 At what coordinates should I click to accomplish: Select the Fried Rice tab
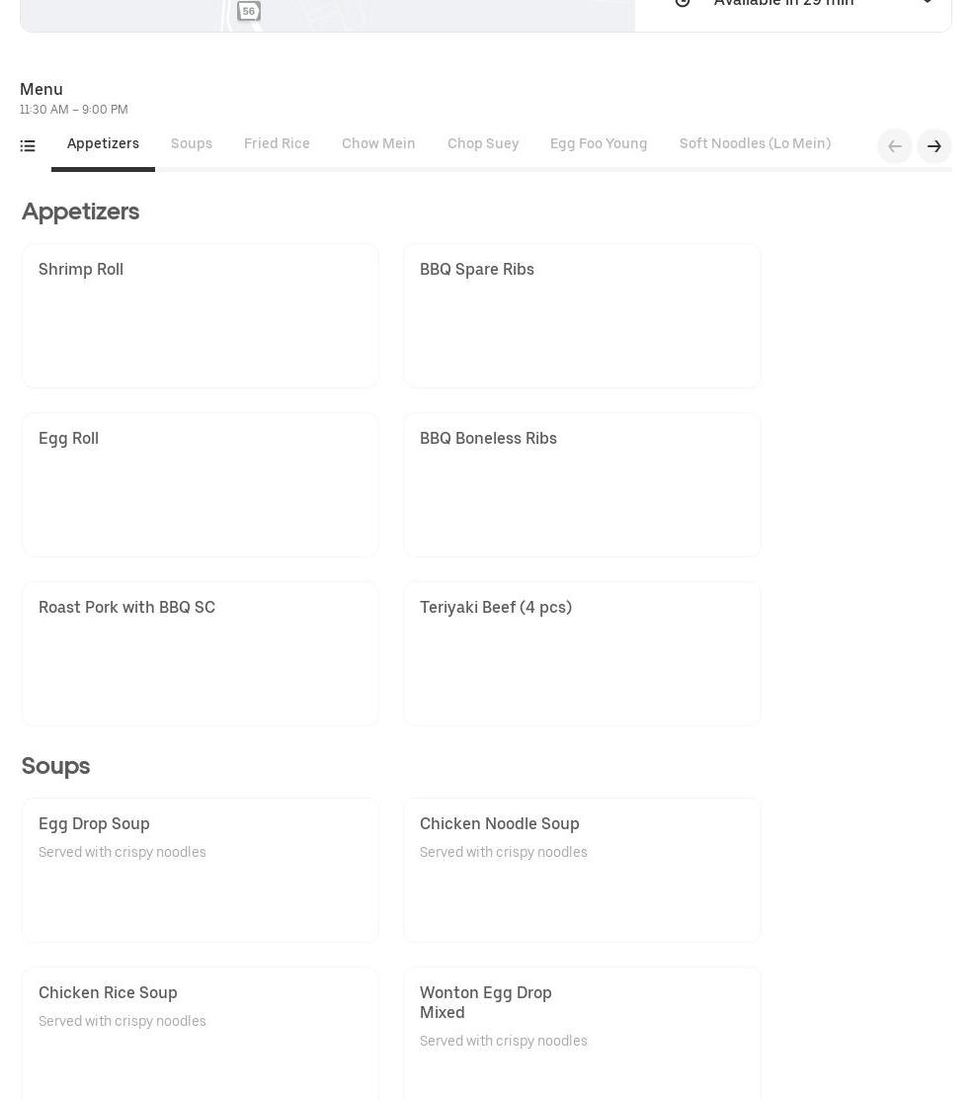[x=277, y=144]
